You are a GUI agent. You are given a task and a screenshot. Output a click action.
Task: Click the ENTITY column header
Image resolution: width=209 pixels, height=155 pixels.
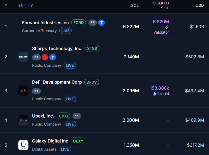point(26,5)
